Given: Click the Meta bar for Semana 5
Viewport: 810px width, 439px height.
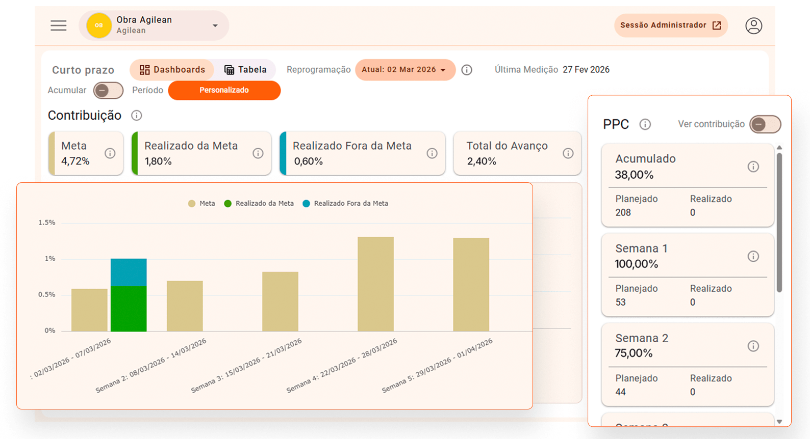Looking at the screenshot, I should 471,285.
